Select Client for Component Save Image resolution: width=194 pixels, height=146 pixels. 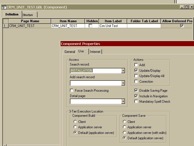pos(124,122)
